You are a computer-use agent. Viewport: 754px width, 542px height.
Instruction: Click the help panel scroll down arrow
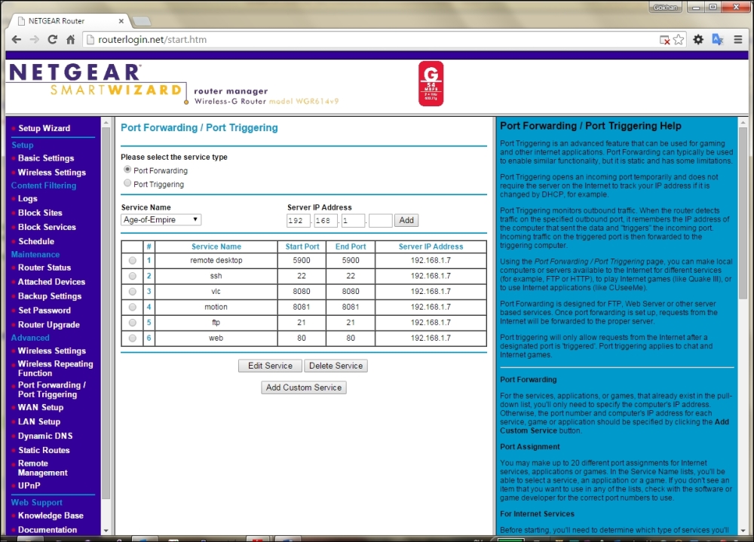coord(743,531)
